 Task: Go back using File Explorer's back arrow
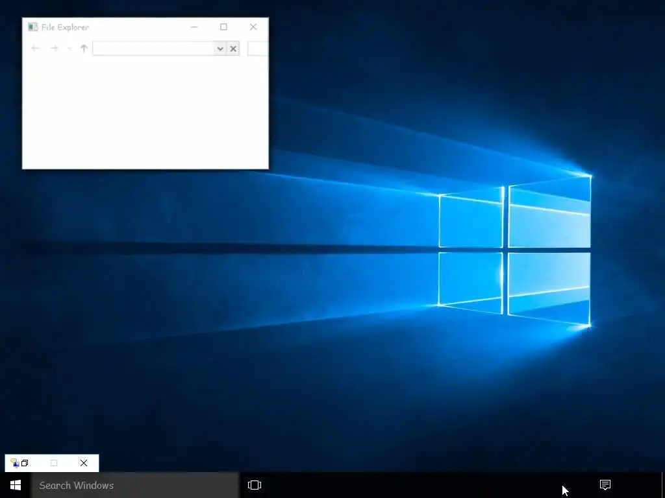[35, 48]
